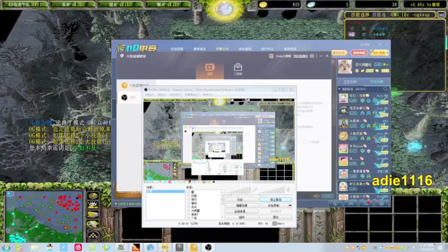Toggle the 表妹! source checkbox in OBS
This screenshot has width=448, height=252.
[x=189, y=214]
